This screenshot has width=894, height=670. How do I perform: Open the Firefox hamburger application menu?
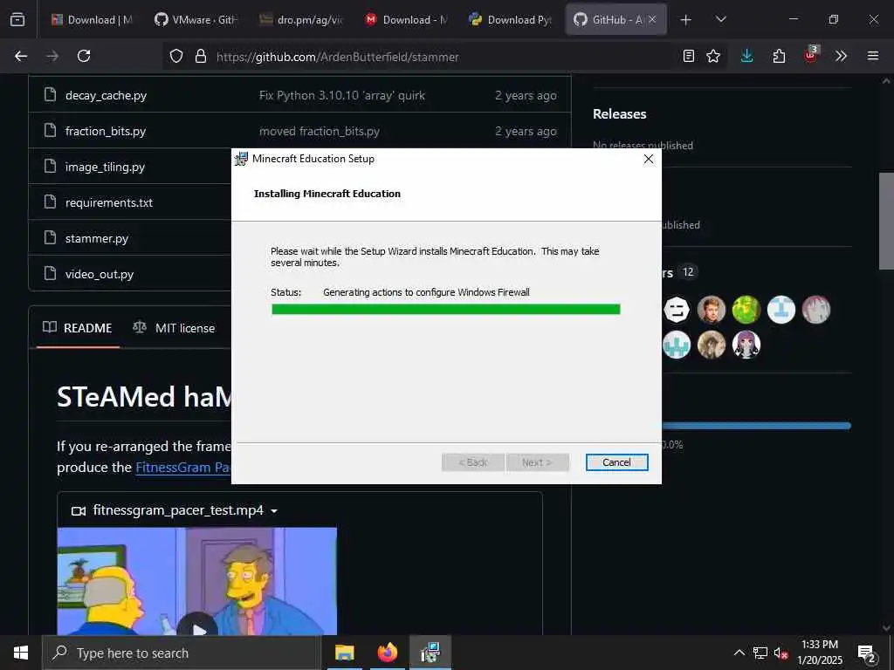click(873, 56)
